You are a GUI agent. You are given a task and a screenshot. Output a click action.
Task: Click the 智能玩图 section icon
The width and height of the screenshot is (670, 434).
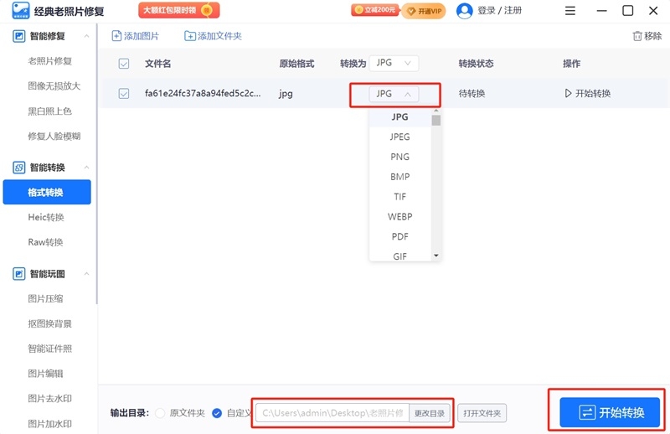coord(18,274)
